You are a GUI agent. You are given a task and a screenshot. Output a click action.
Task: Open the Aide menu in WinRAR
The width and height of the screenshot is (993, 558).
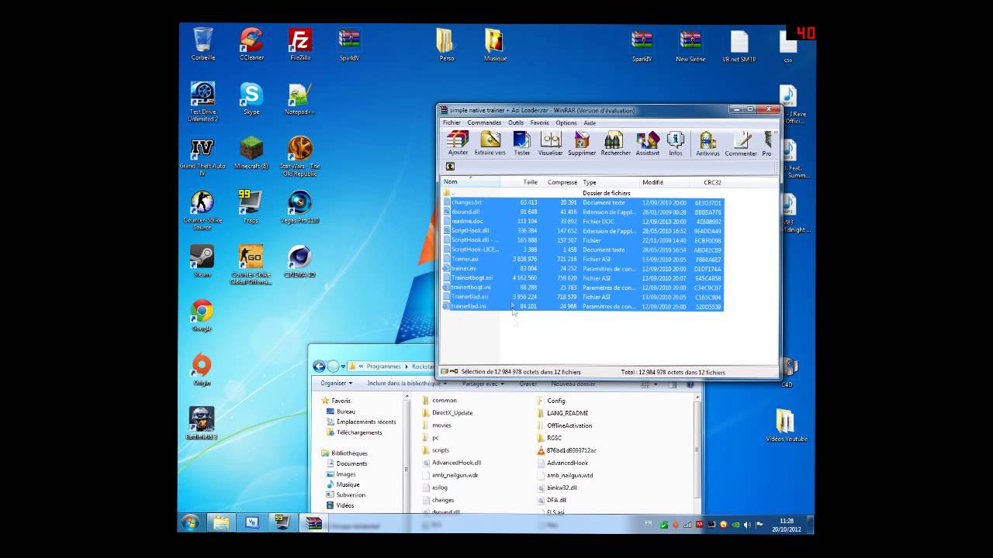pyautogui.click(x=590, y=122)
